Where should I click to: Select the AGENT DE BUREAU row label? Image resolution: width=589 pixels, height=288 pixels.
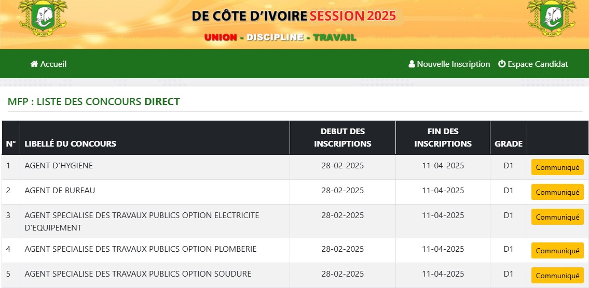coord(60,191)
